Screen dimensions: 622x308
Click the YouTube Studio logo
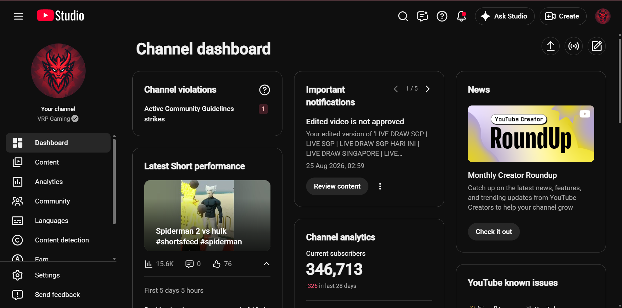tap(61, 16)
